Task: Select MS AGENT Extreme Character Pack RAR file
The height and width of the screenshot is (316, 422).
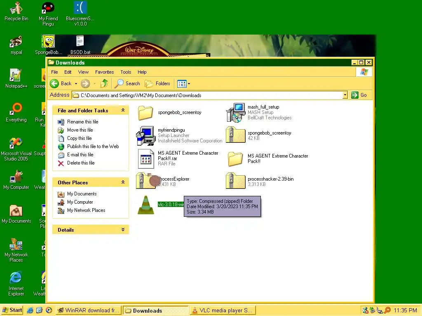Action: [145, 158]
